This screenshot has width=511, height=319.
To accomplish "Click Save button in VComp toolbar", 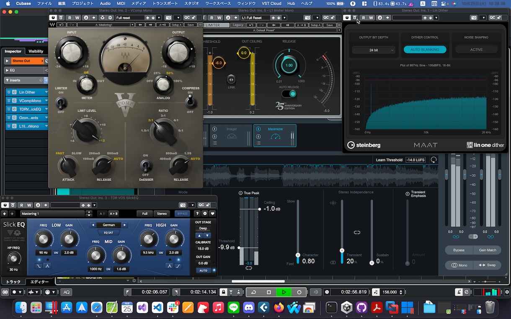I will coord(191,25).
